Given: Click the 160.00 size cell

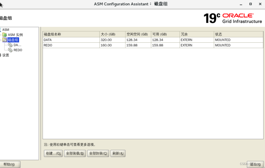Looking at the screenshot, I should 112,45.
